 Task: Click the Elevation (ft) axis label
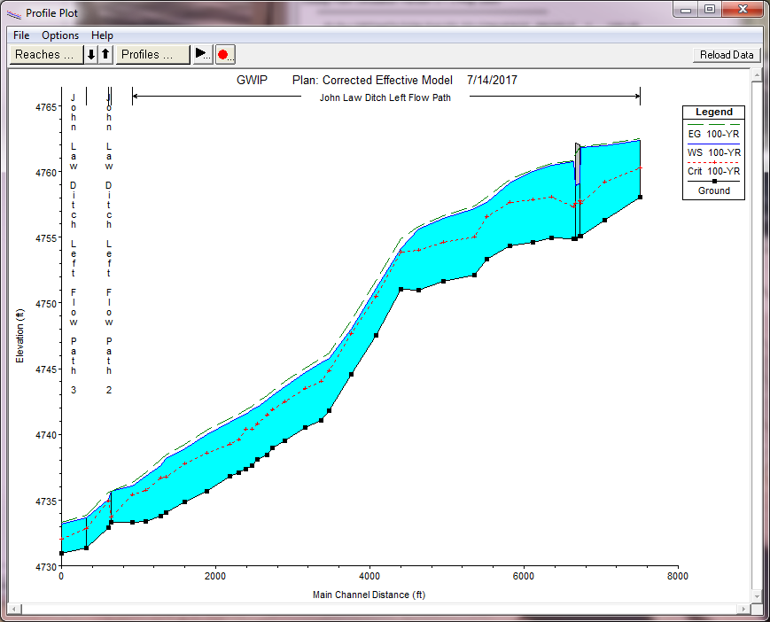20,334
